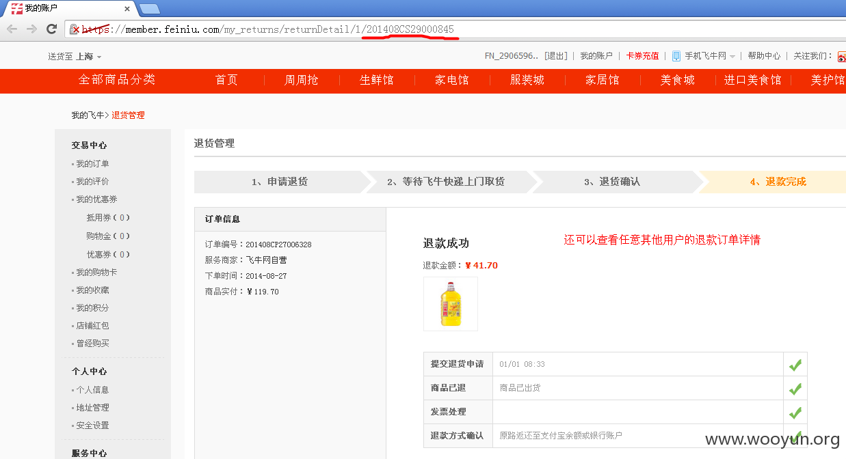Click the 01/01 08:33 timestamp
846x459 pixels.
pos(522,364)
